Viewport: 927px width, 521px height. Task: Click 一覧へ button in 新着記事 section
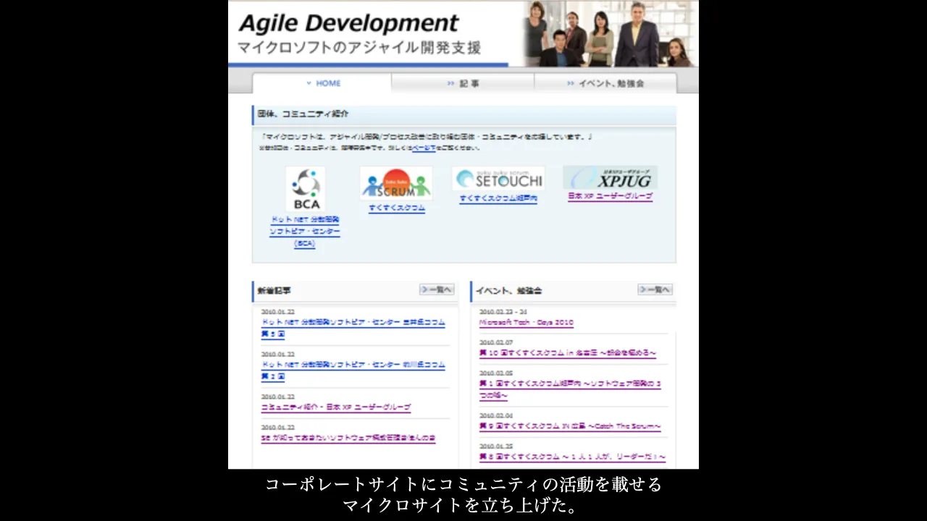437,289
